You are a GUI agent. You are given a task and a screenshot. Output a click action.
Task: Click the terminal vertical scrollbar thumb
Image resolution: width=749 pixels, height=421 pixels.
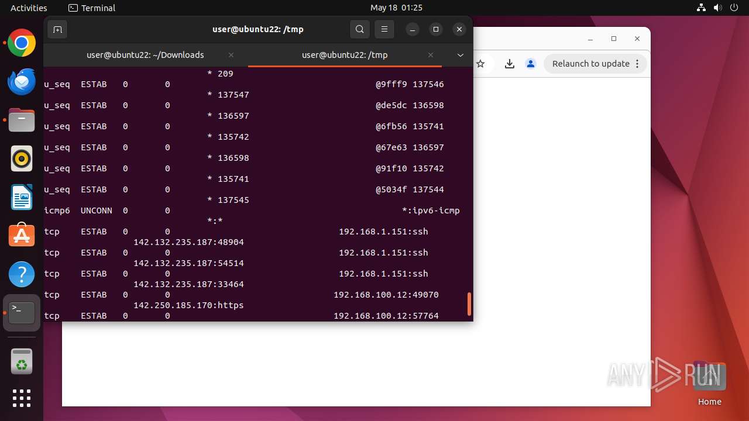(x=469, y=303)
